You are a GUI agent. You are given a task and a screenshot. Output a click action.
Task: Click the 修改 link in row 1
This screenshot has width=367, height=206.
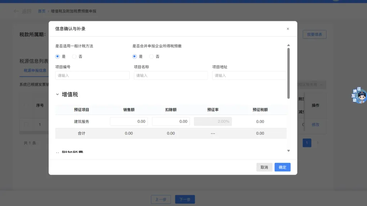pos(315,124)
